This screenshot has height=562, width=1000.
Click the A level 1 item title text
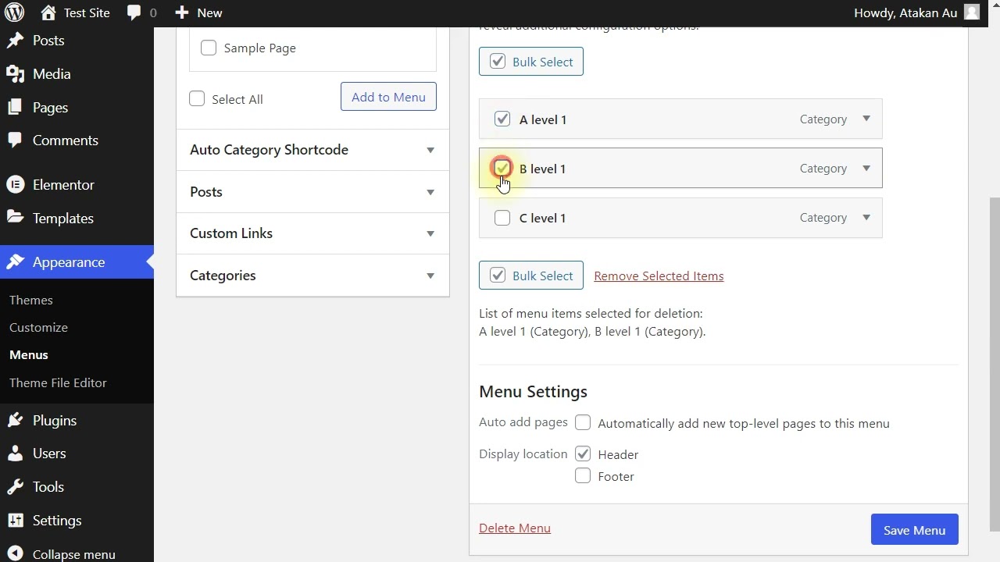pos(543,119)
